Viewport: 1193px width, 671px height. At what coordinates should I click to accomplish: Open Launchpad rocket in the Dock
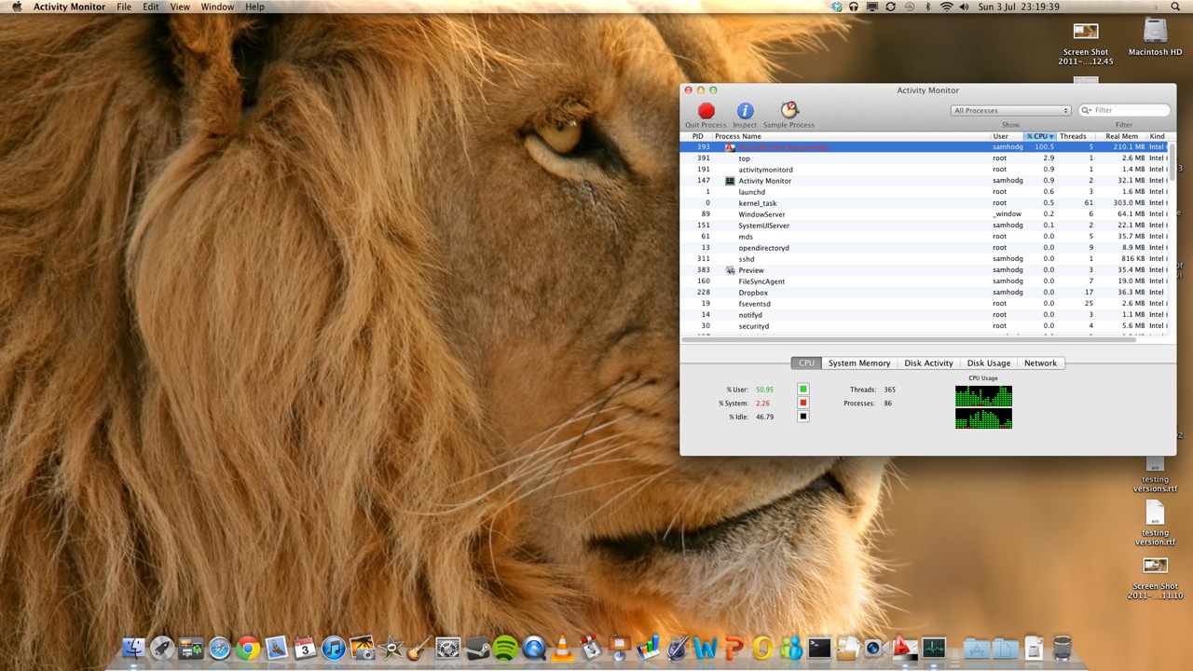click(x=162, y=648)
